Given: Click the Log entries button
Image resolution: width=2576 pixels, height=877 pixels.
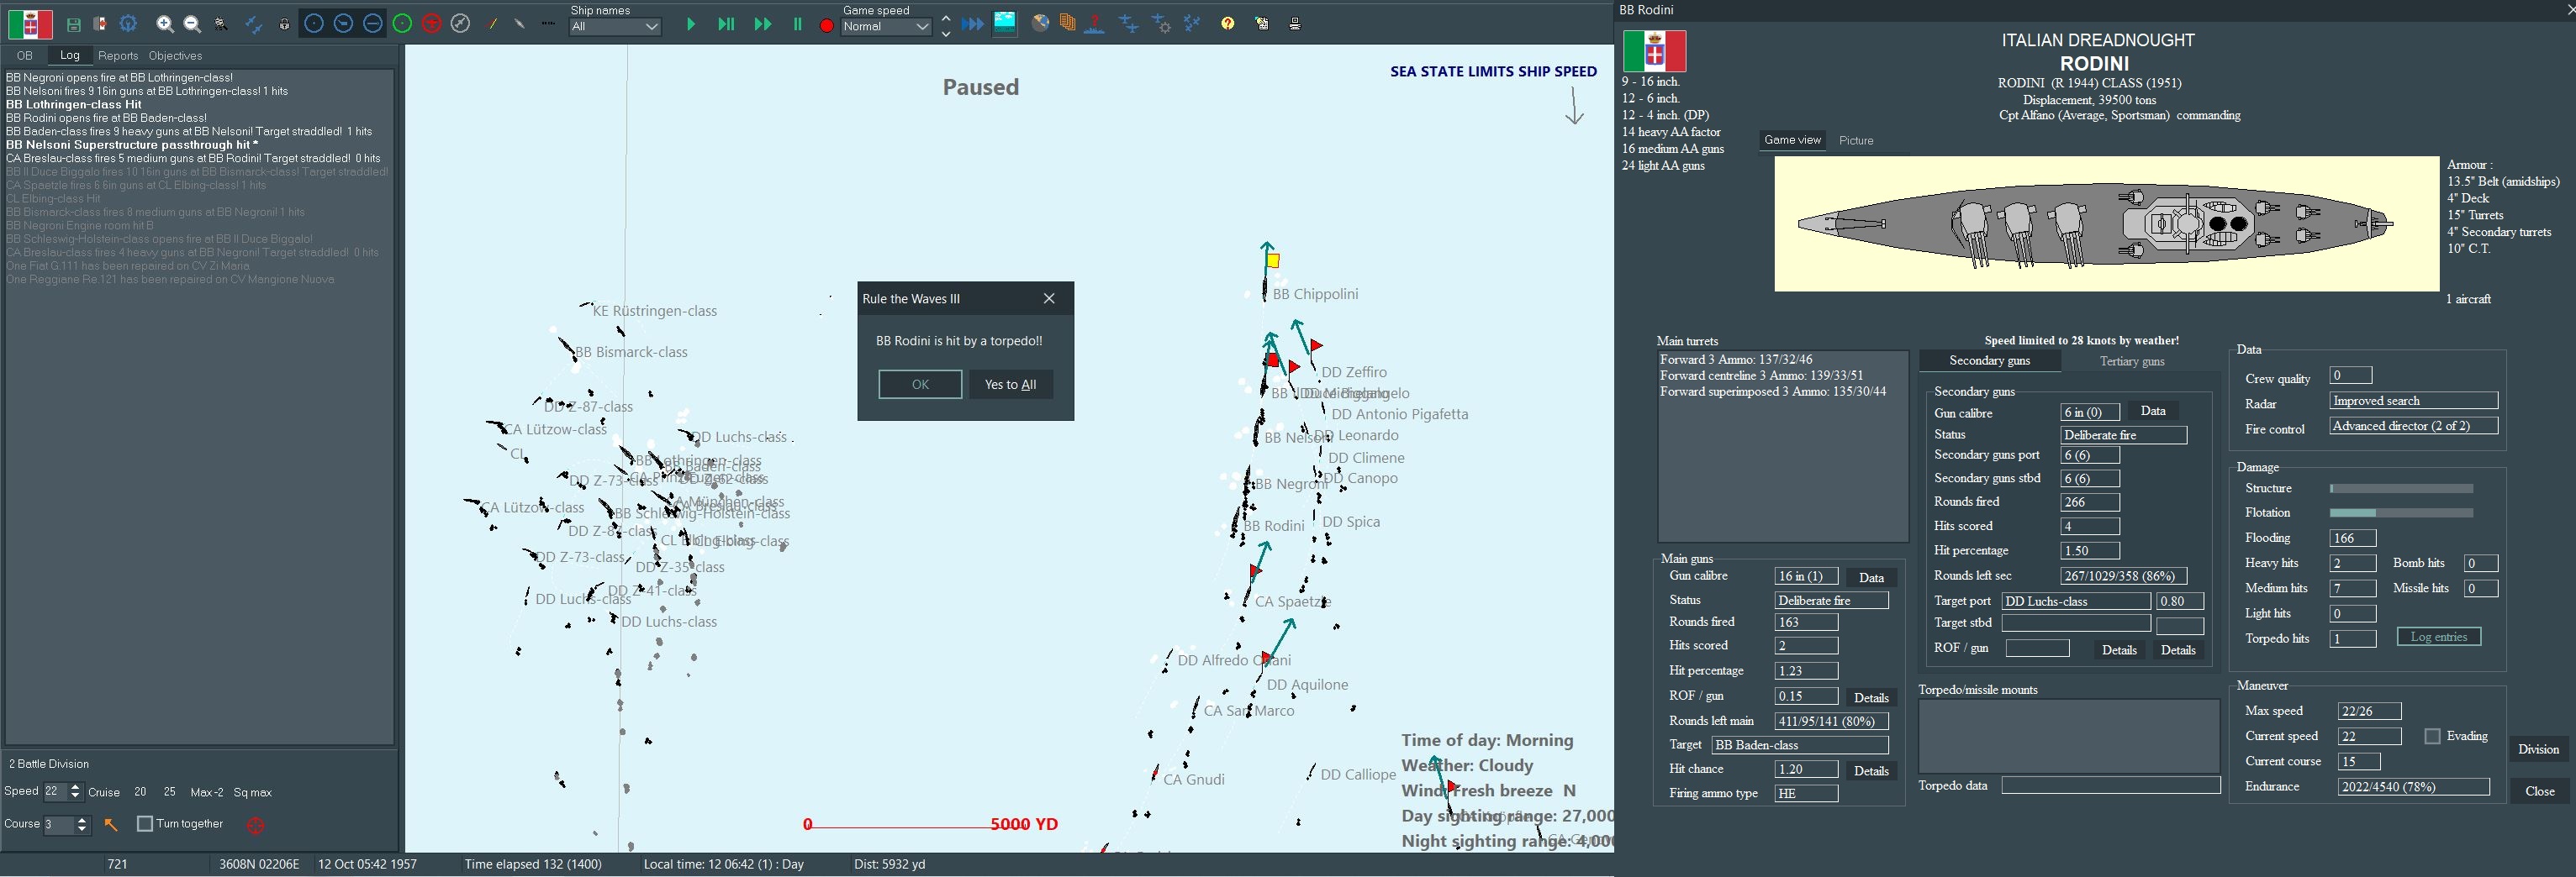Looking at the screenshot, I should [2439, 638].
